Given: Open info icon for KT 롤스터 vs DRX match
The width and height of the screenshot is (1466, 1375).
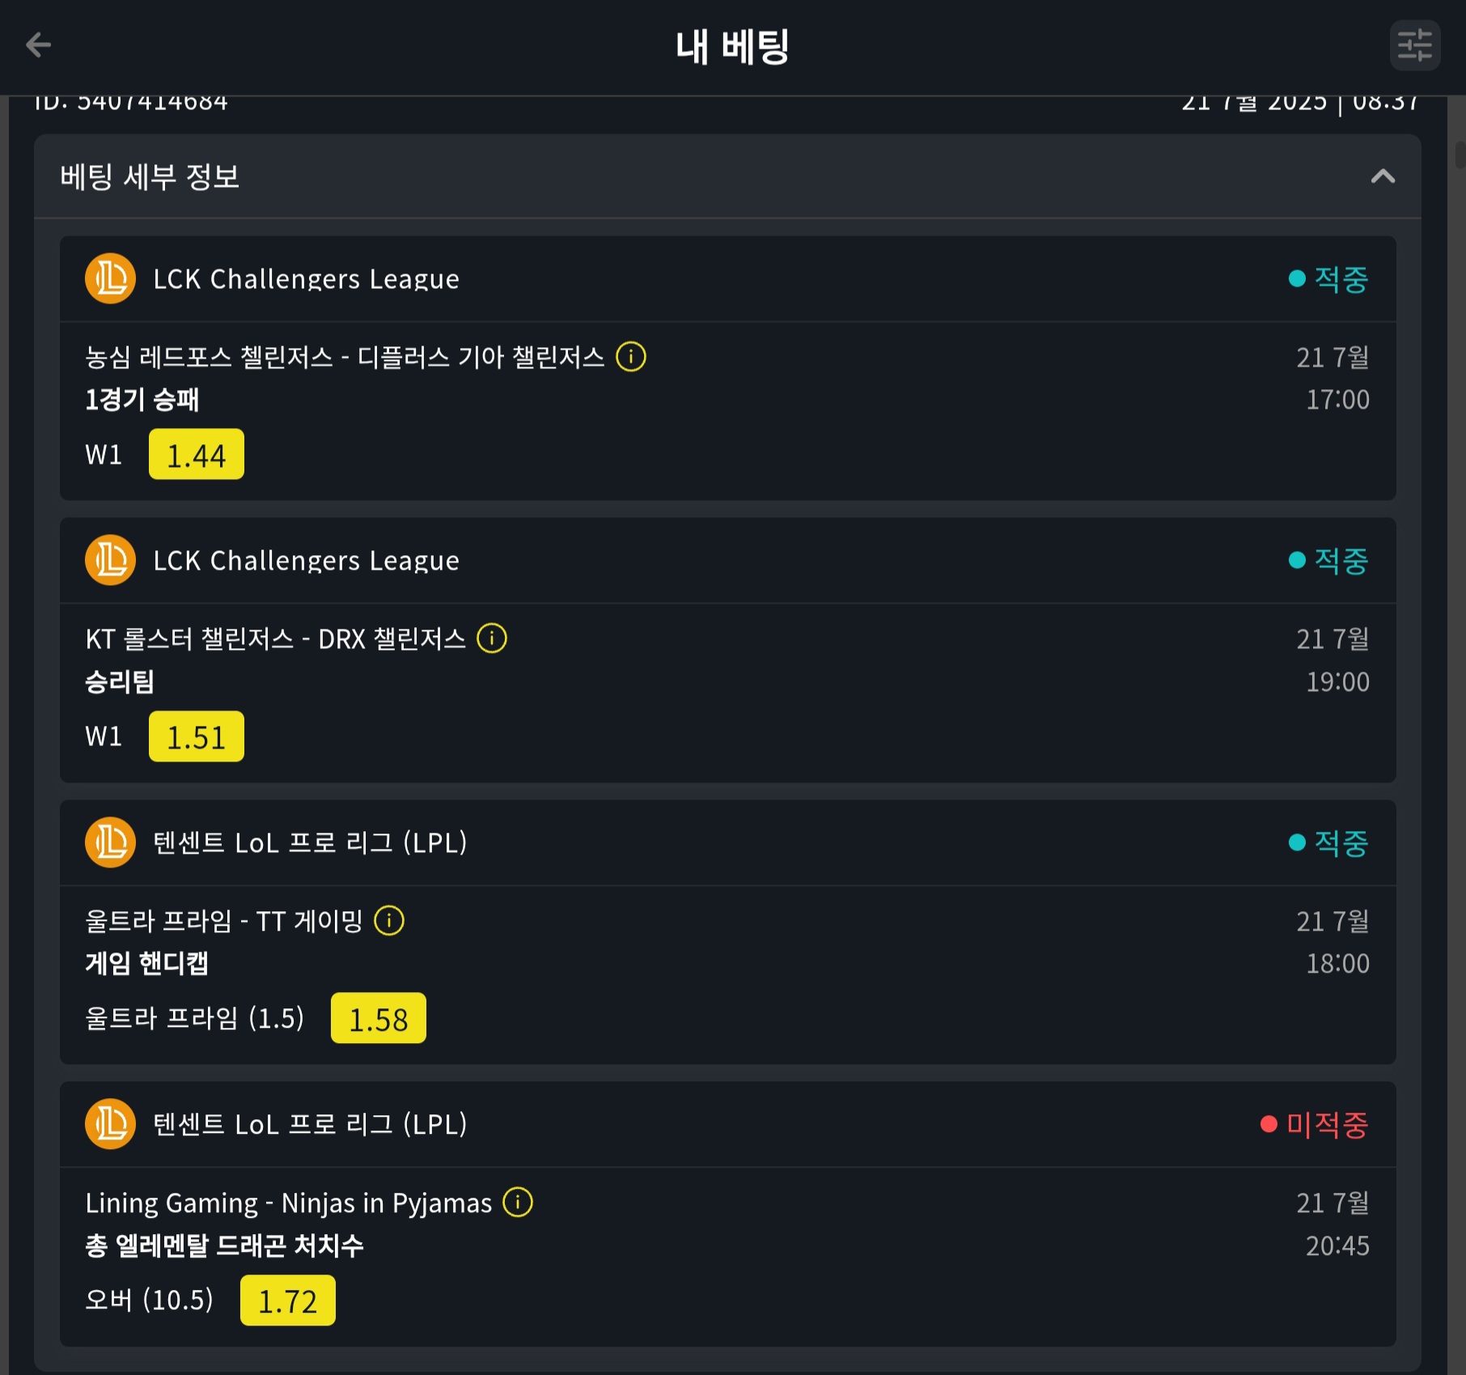Looking at the screenshot, I should 492,639.
